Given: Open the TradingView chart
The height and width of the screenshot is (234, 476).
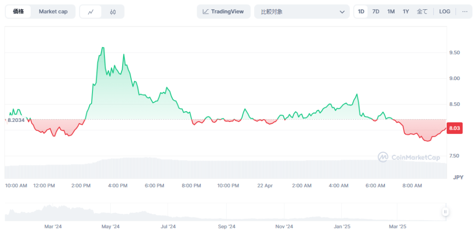Looking at the screenshot, I should [224, 12].
